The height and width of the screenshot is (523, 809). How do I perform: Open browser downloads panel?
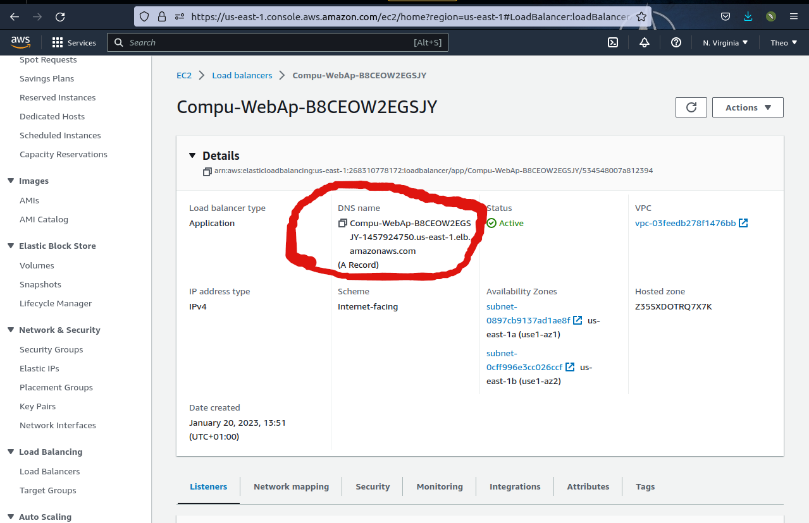[x=748, y=16]
